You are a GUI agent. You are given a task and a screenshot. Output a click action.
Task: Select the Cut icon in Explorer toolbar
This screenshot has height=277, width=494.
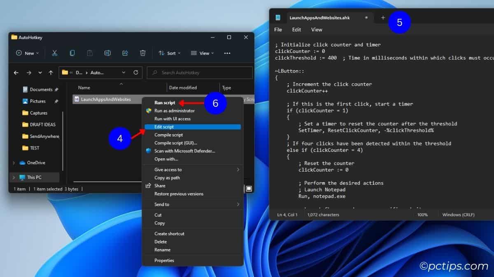tap(55, 53)
